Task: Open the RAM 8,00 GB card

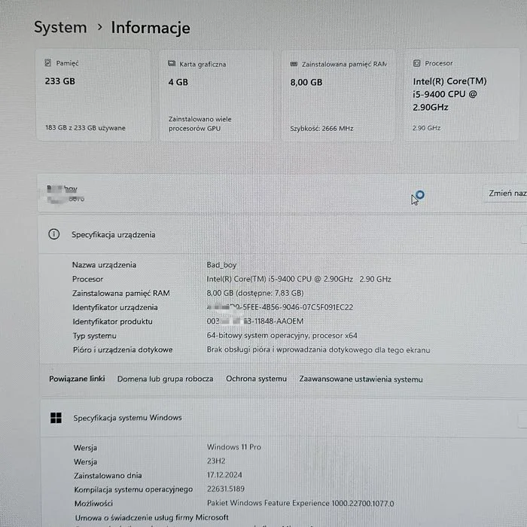Action: (338, 96)
